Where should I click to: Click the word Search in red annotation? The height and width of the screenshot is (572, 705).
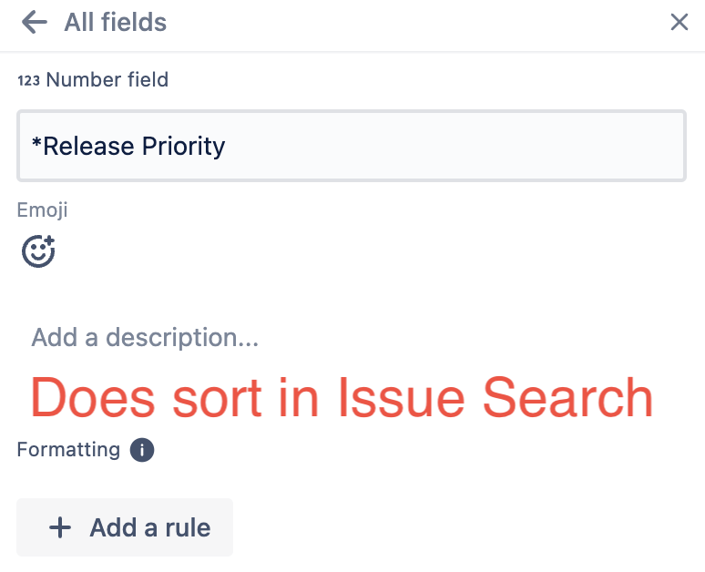(x=567, y=397)
